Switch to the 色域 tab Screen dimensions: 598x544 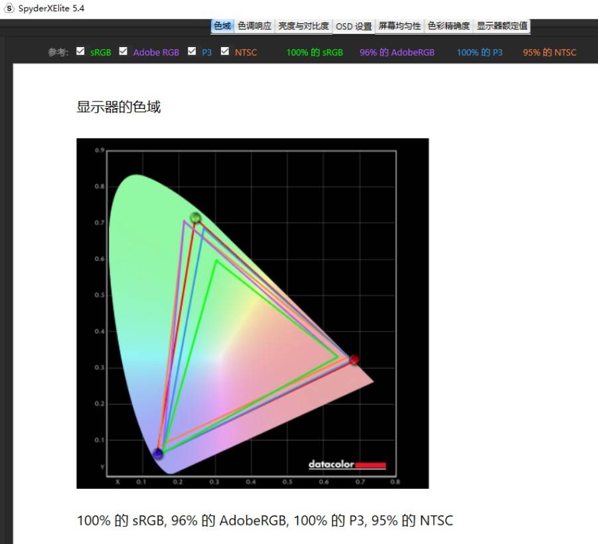point(222,26)
